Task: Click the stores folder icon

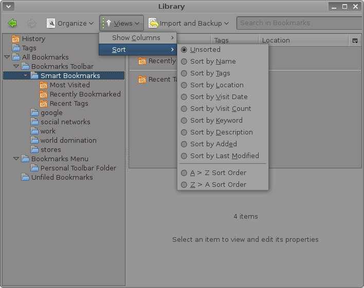Action: tap(34, 149)
